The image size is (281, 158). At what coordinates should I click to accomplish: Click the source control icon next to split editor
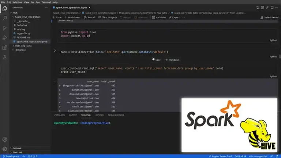click(267, 8)
